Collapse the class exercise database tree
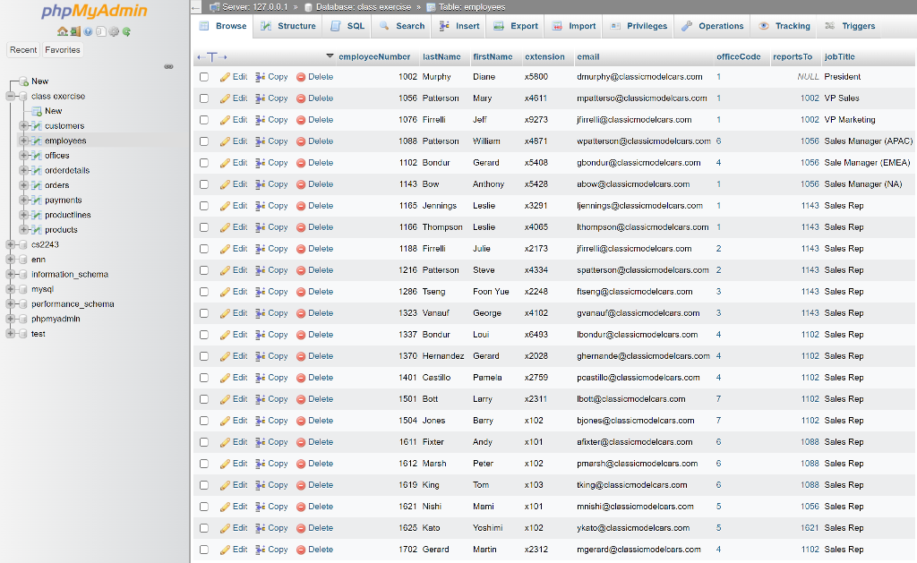Screen dimensions: 917x563 [11, 96]
